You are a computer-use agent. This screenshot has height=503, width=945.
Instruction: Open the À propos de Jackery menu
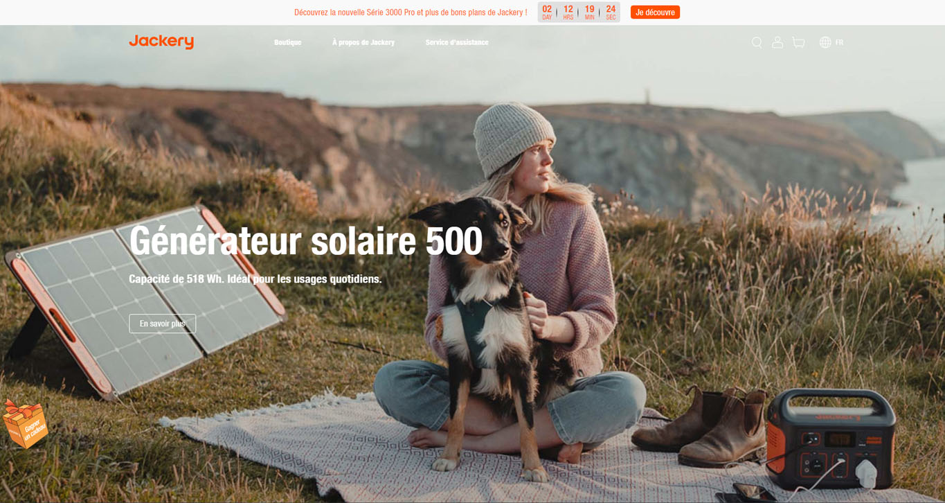(x=363, y=42)
